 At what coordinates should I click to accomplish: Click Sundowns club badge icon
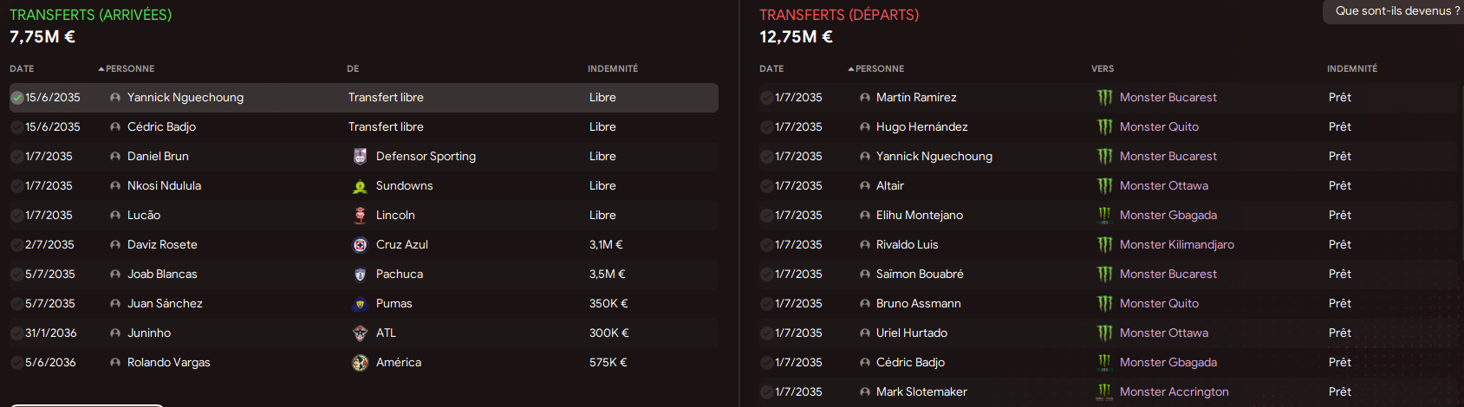360,186
